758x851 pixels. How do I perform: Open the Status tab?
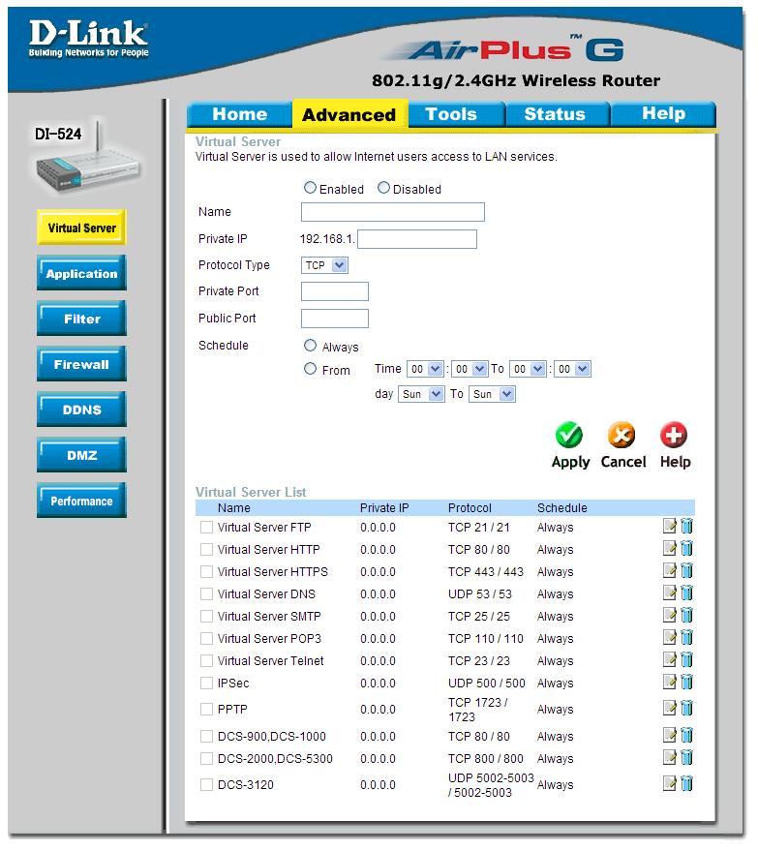click(555, 114)
